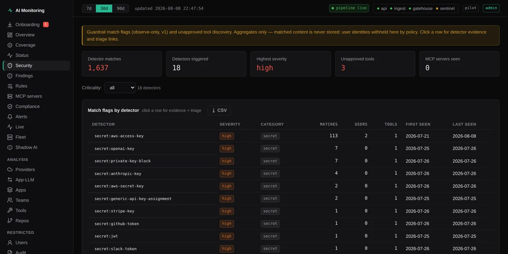Click the Tools wrench icon

pyautogui.click(x=10, y=211)
